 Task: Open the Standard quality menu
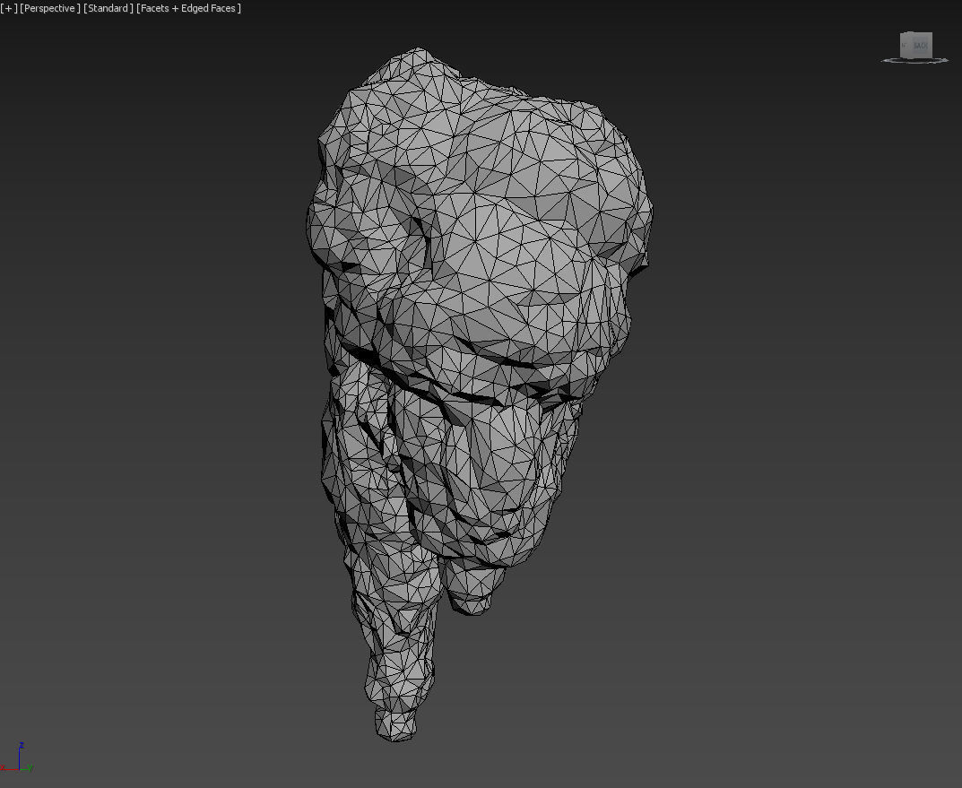[x=108, y=9]
